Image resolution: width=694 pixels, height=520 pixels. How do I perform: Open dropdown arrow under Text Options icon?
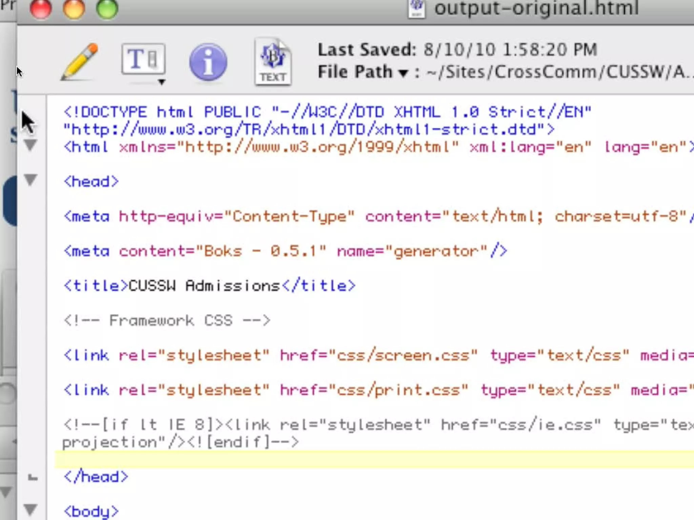click(x=162, y=82)
